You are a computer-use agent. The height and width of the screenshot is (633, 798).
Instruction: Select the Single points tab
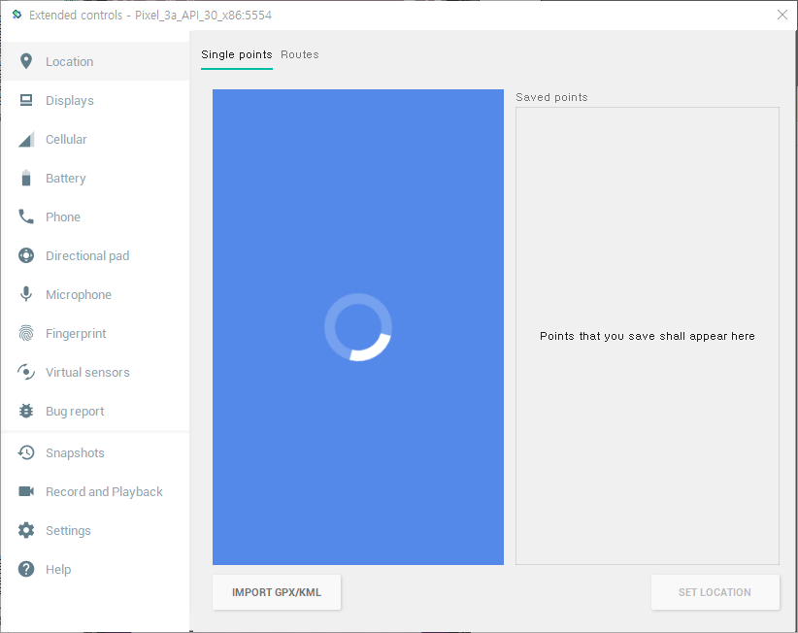coord(237,55)
